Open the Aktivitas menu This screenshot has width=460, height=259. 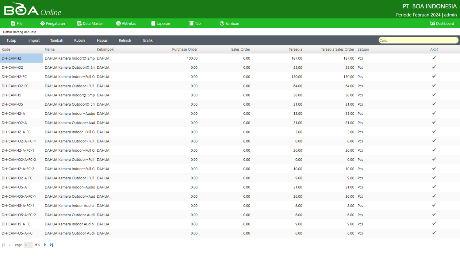click(x=126, y=23)
